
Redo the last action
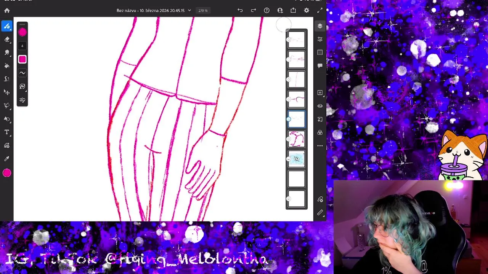coord(253,11)
